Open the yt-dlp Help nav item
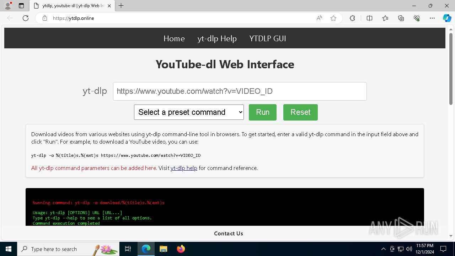This screenshot has height=256, width=455. point(217,38)
